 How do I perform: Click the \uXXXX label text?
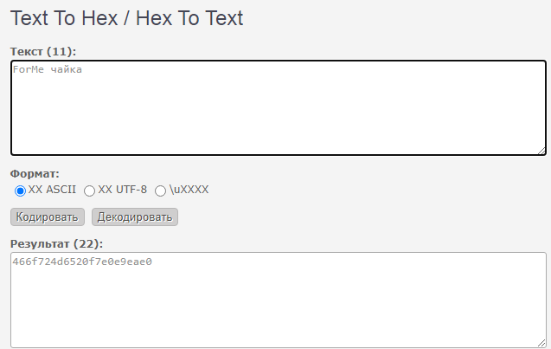tap(189, 190)
